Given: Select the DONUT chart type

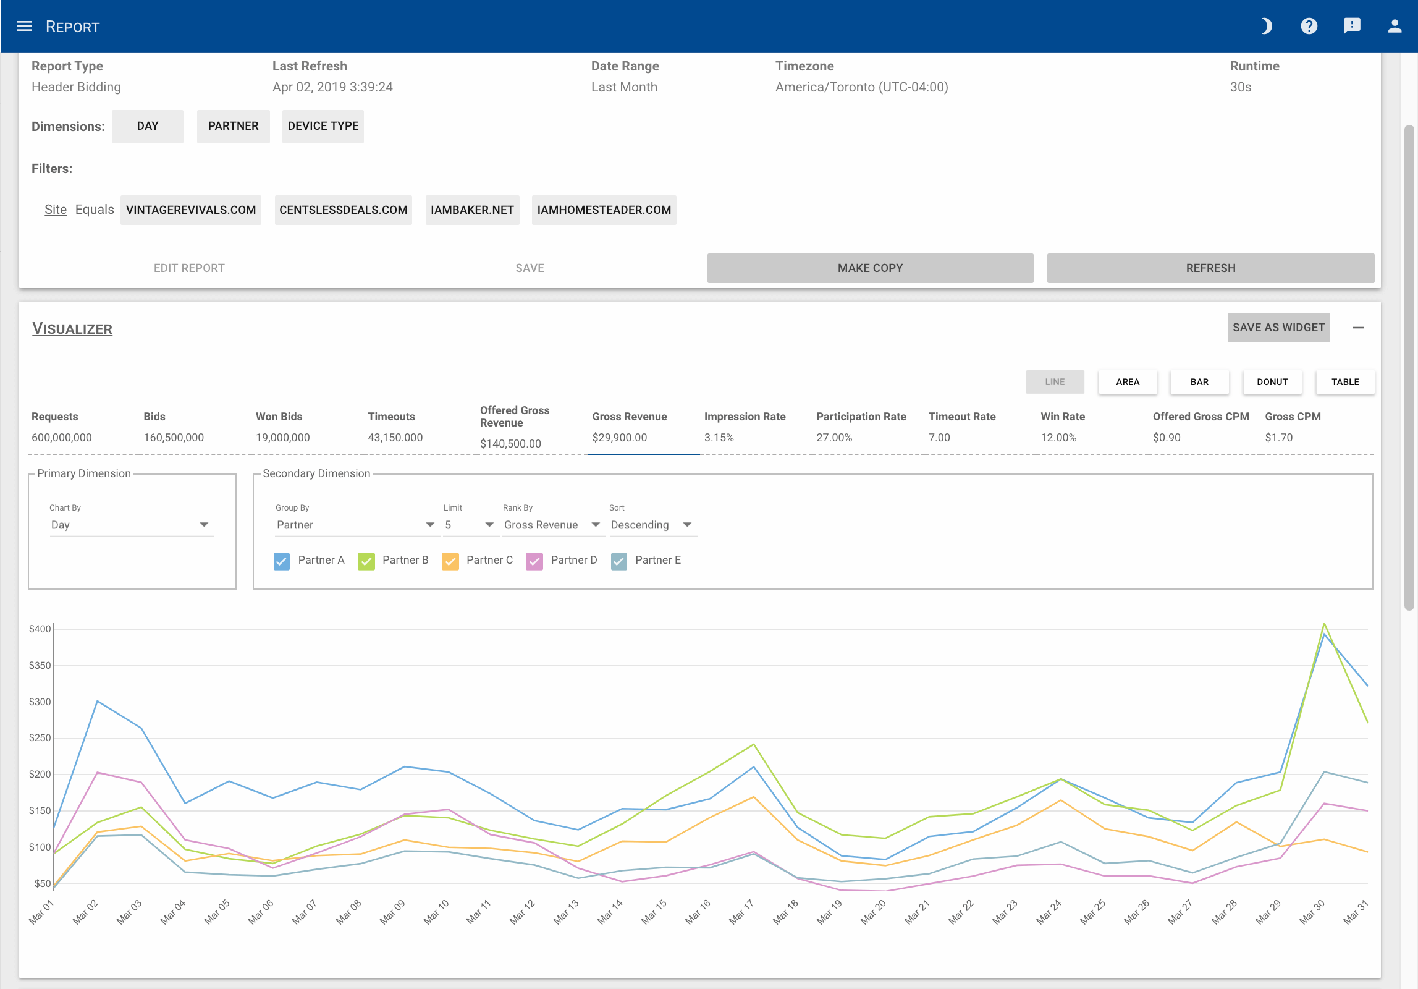Looking at the screenshot, I should tap(1272, 381).
